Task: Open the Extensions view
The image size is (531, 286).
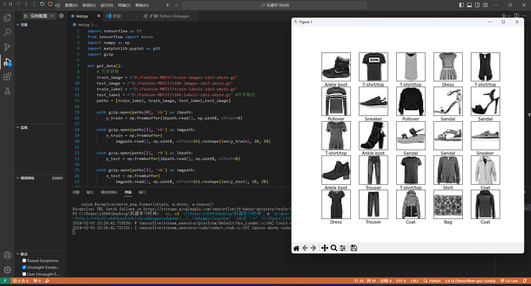Action: [7, 77]
